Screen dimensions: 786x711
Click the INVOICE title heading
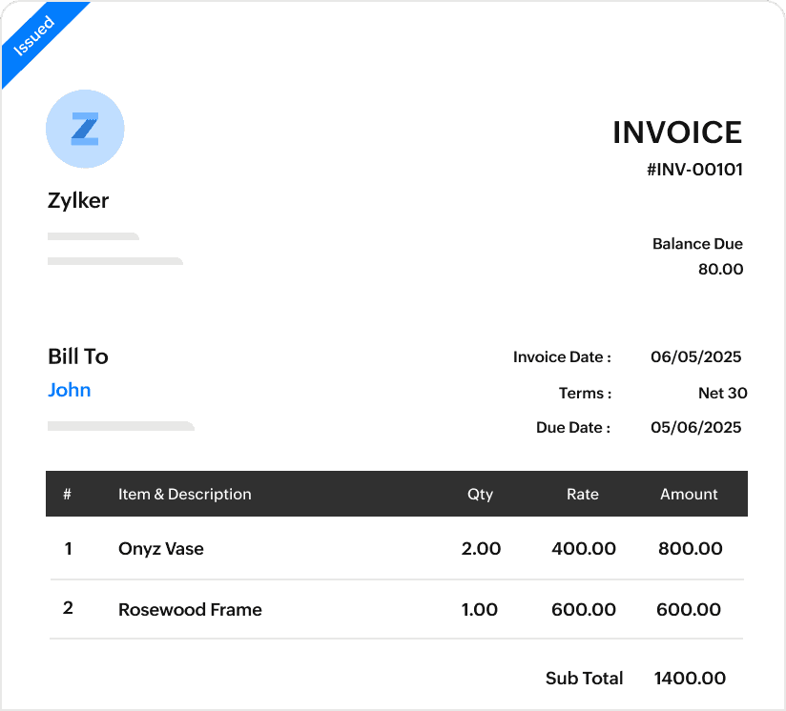click(677, 132)
